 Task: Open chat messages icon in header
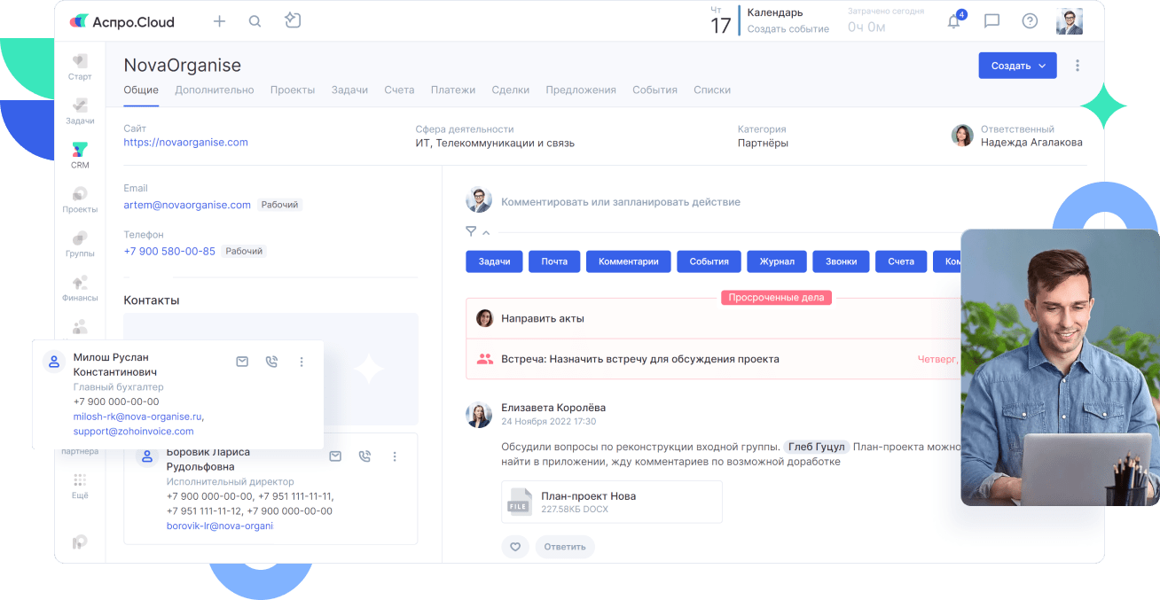[992, 21]
